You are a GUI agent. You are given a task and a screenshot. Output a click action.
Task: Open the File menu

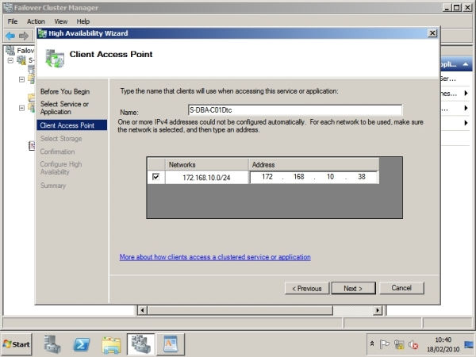pyautogui.click(x=13, y=21)
